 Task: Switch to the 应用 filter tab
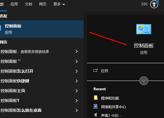click(x=14, y=4)
